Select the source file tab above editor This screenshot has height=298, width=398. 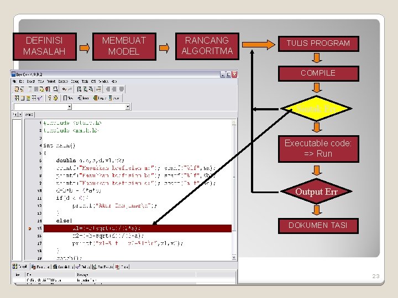point(29,115)
